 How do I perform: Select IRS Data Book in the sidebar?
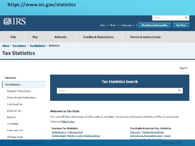15,137
